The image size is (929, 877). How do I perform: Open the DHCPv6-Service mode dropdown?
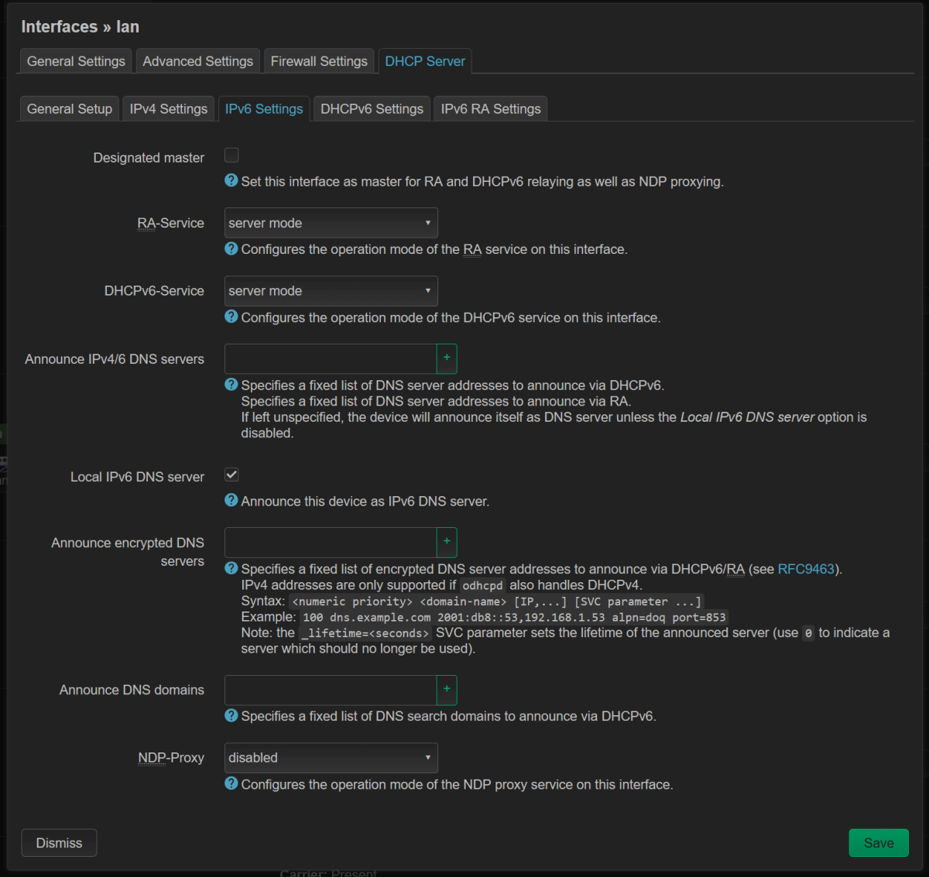click(x=331, y=291)
